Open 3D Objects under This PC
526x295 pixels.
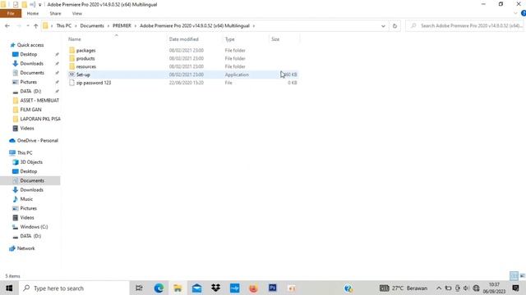(31, 162)
